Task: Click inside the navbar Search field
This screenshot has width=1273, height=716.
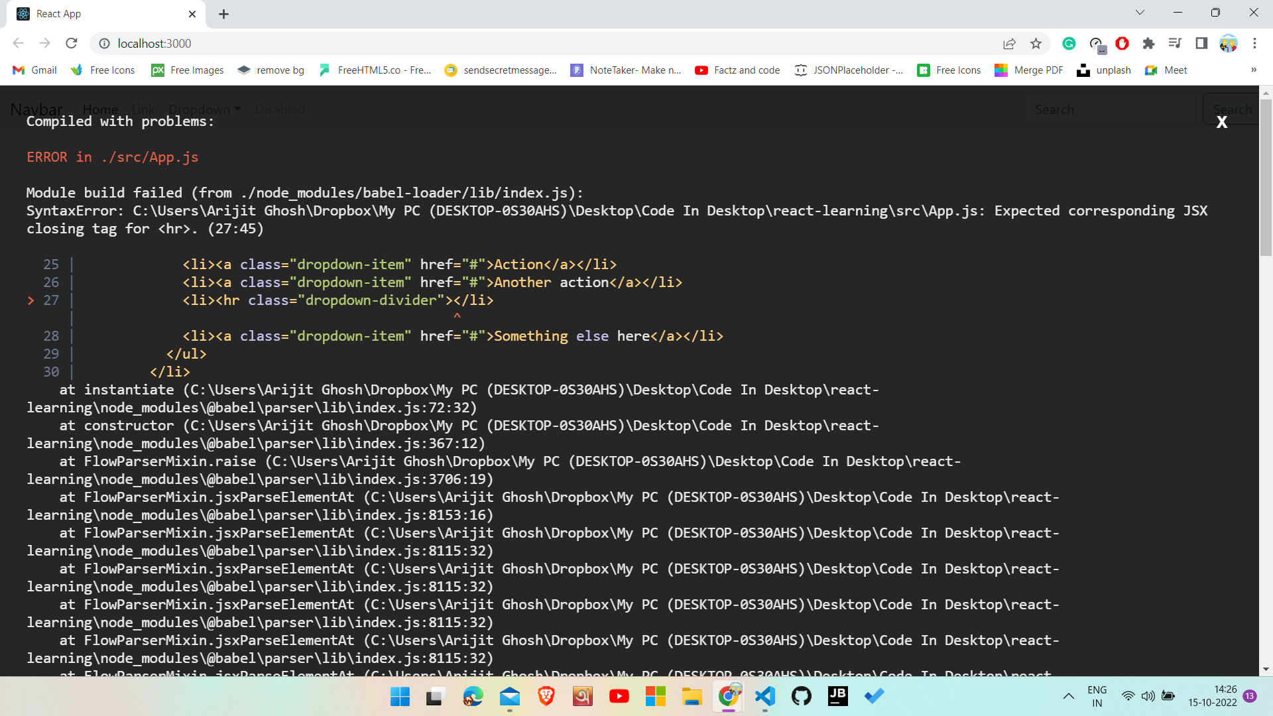Action: point(1111,109)
